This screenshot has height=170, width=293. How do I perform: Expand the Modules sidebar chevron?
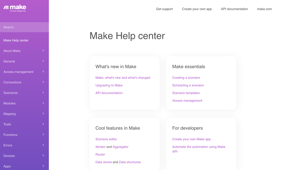click(x=43, y=103)
